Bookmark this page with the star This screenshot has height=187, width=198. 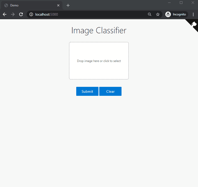click(158, 14)
